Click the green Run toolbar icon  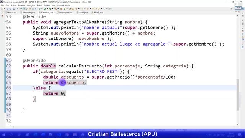45,9
